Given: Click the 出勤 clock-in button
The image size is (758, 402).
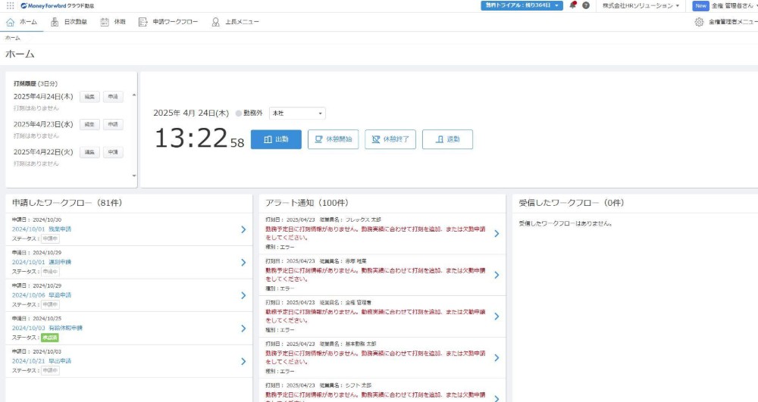Looking at the screenshot, I should 276,139.
